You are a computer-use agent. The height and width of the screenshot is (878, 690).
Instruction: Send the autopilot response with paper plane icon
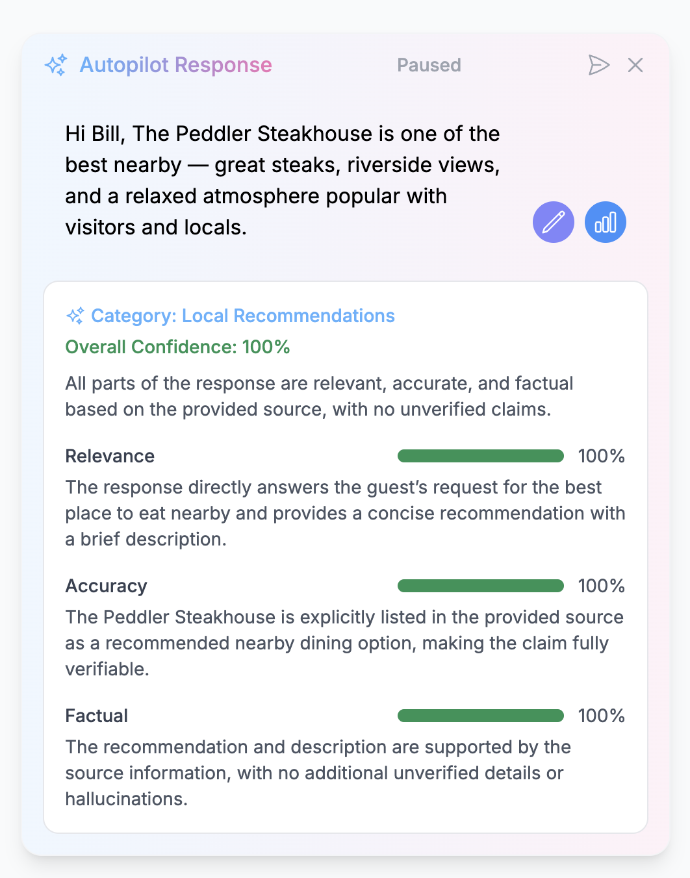[598, 65]
